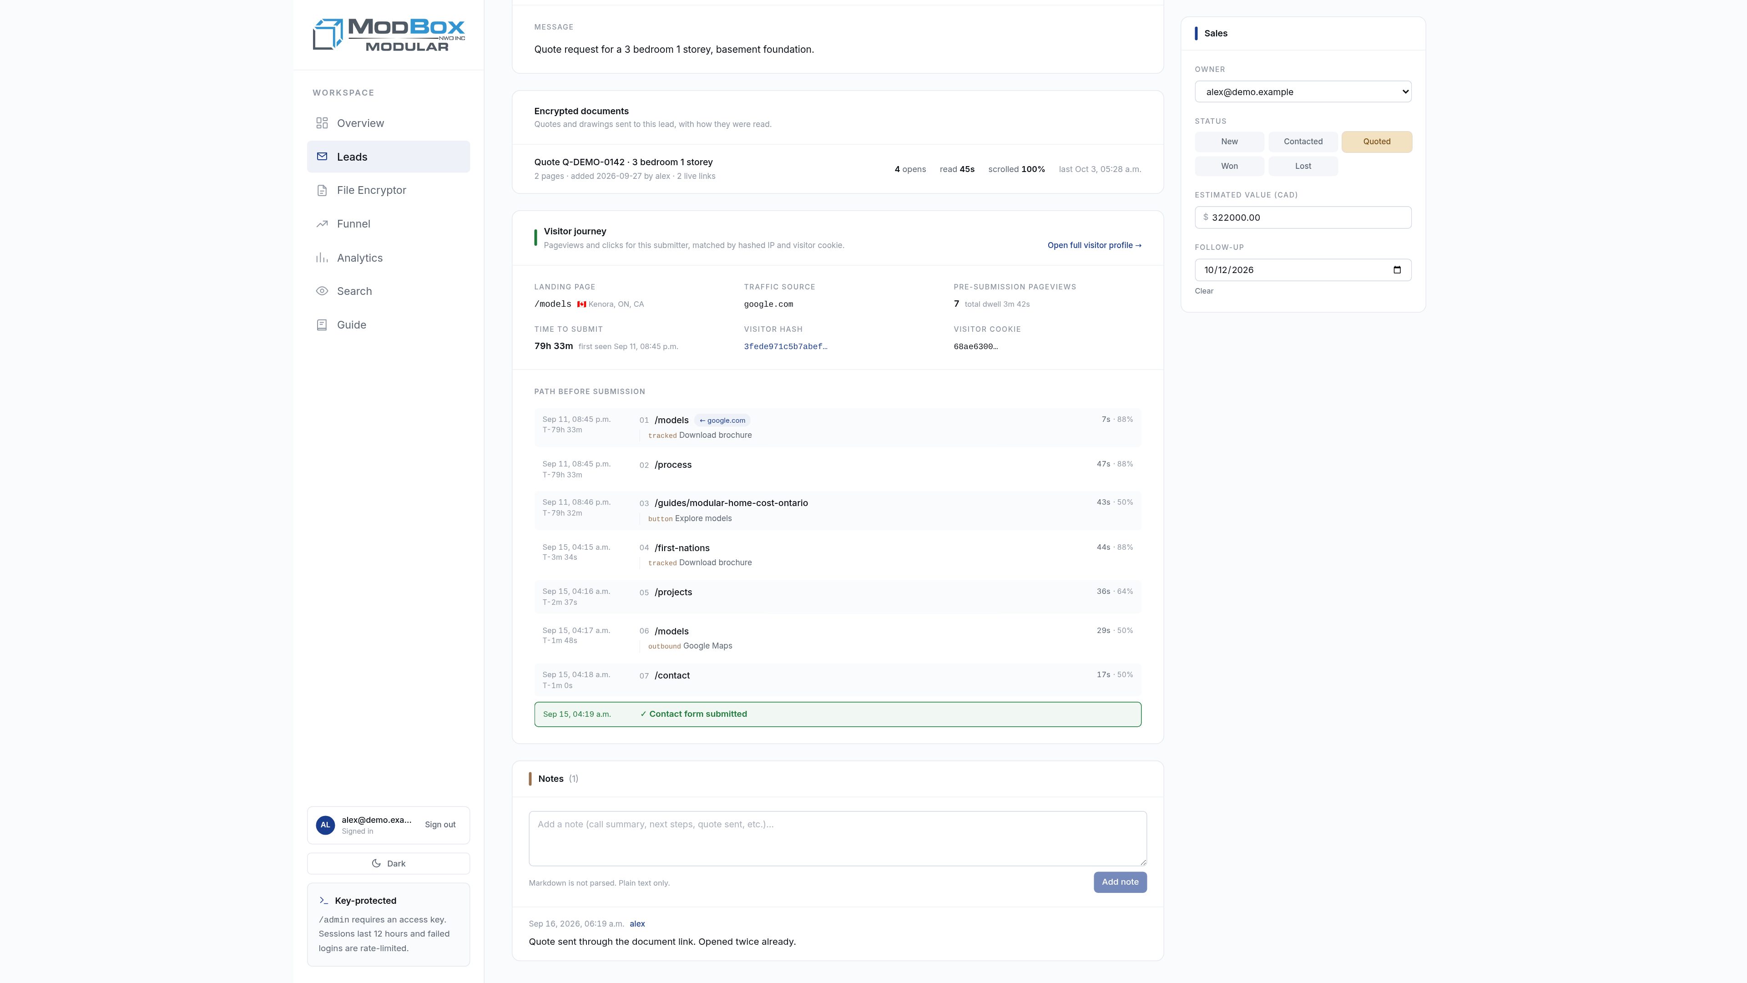Click the /first-nations path entry

coord(838,555)
